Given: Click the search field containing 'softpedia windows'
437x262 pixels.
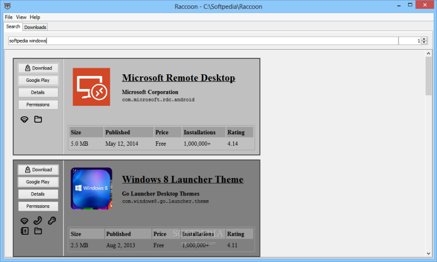Looking at the screenshot, I should point(203,40).
